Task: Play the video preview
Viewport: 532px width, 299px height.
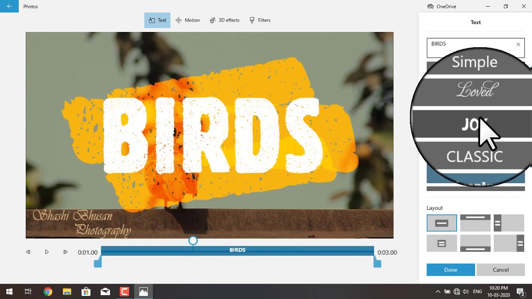Action: [47, 252]
